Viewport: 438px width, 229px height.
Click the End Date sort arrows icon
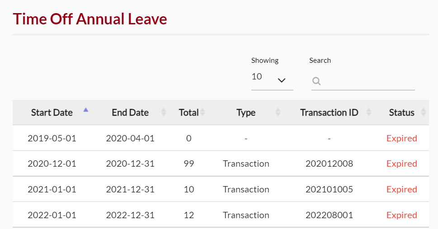164,112
